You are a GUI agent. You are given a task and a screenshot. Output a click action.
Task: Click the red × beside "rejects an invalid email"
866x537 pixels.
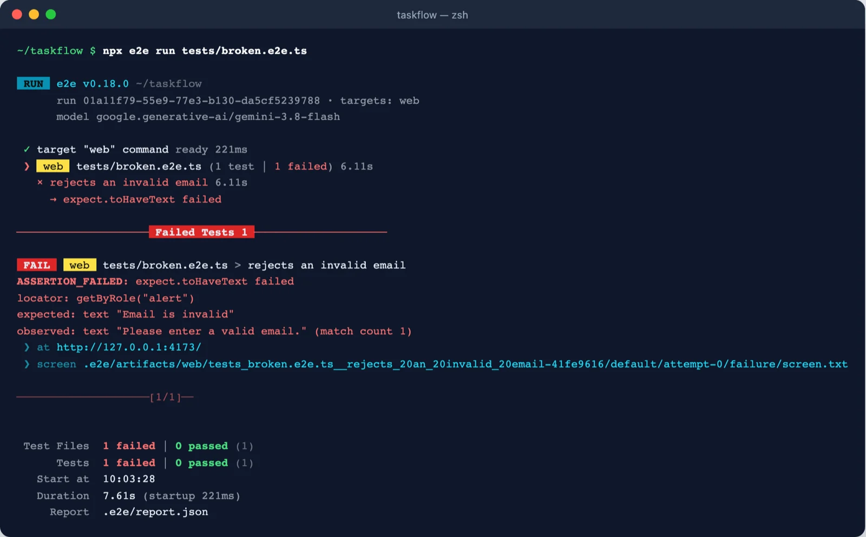40,183
